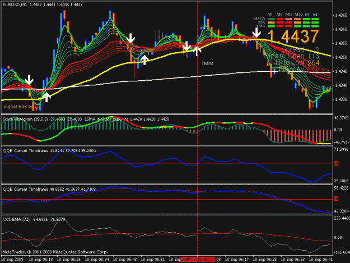Select the M15 timeframe column header
350x263 pixels.
coord(288,15)
